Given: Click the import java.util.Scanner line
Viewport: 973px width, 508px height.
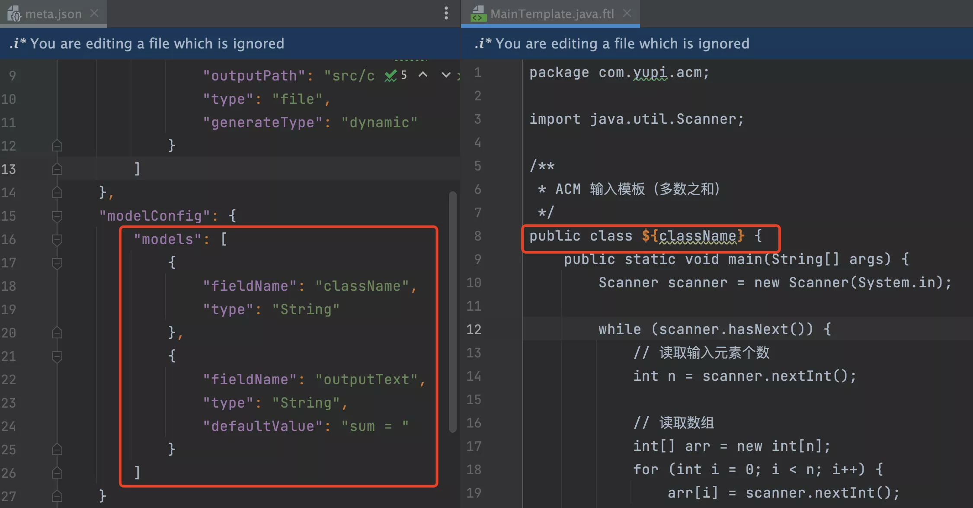Looking at the screenshot, I should click(x=637, y=119).
